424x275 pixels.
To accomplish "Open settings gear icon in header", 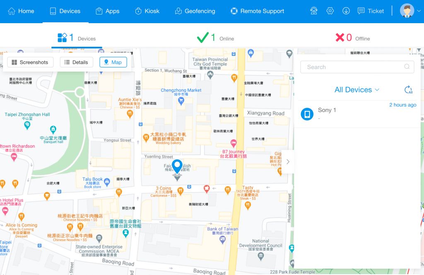I will (330, 11).
